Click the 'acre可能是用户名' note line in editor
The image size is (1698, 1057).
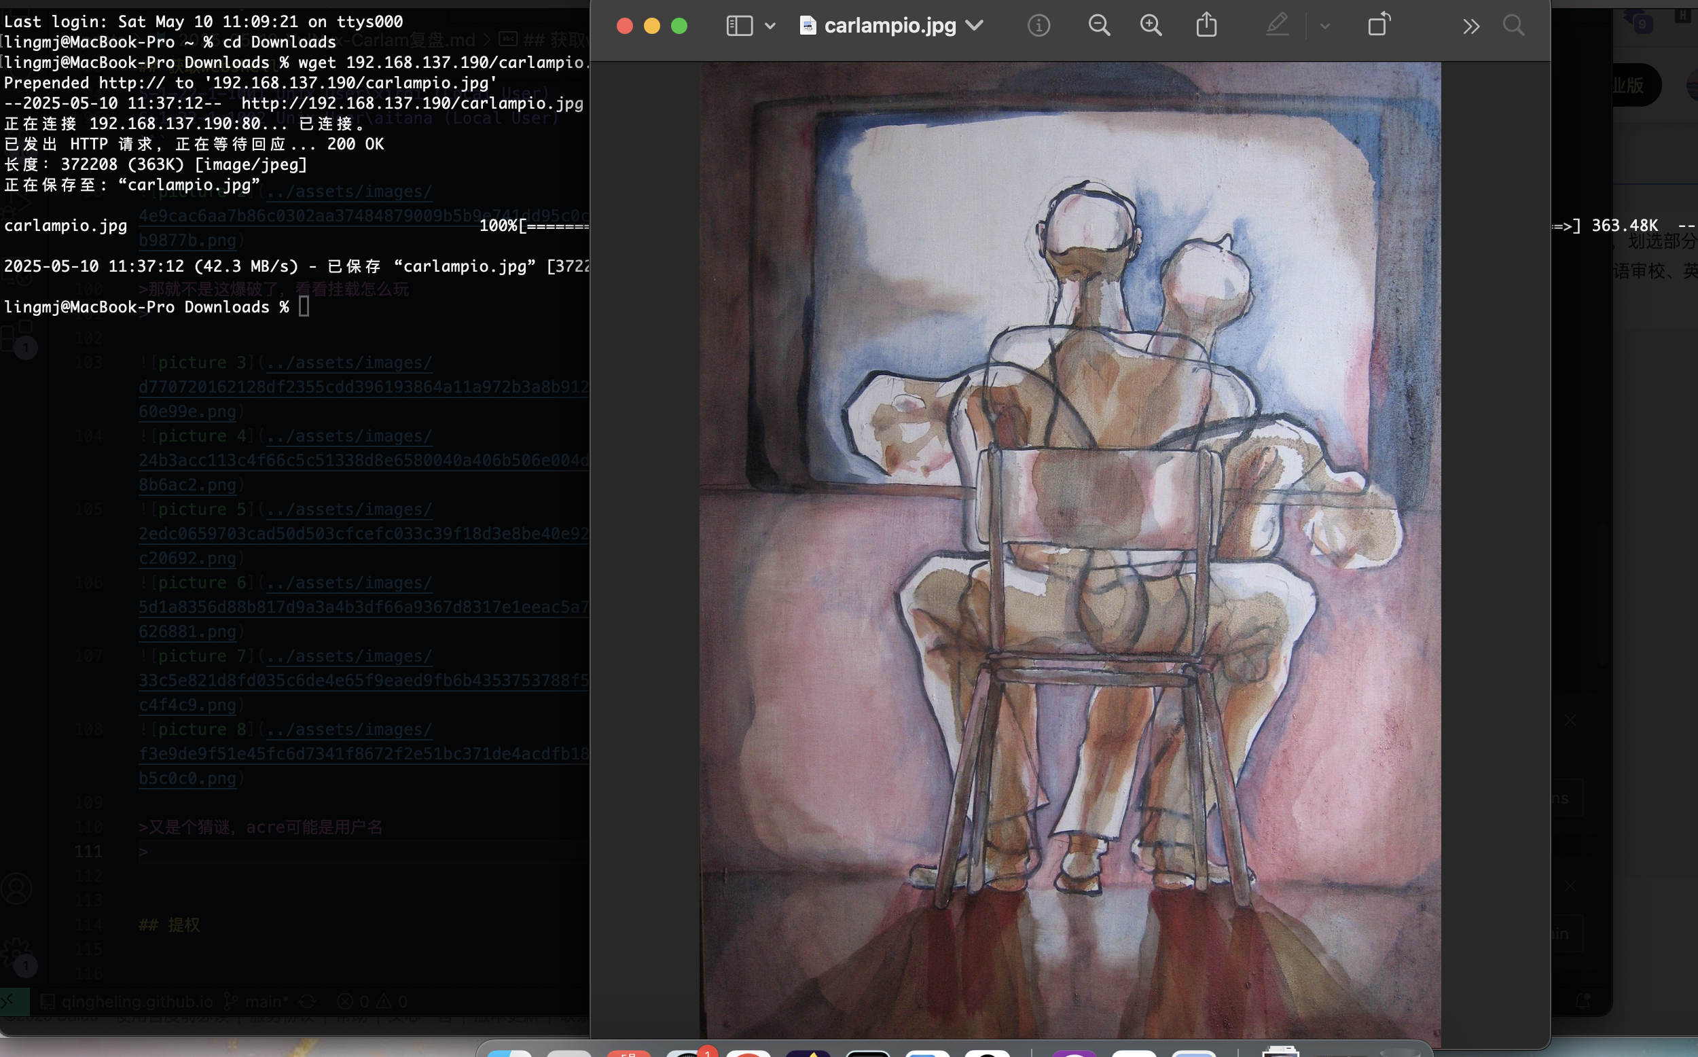(261, 827)
